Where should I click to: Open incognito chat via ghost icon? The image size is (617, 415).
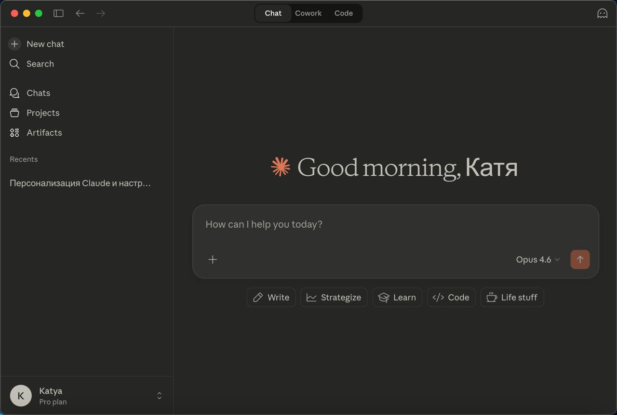[x=602, y=13]
